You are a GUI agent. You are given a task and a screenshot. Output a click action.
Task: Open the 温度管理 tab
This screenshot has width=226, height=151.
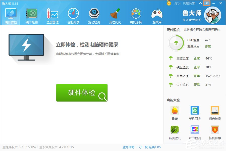click(52, 15)
